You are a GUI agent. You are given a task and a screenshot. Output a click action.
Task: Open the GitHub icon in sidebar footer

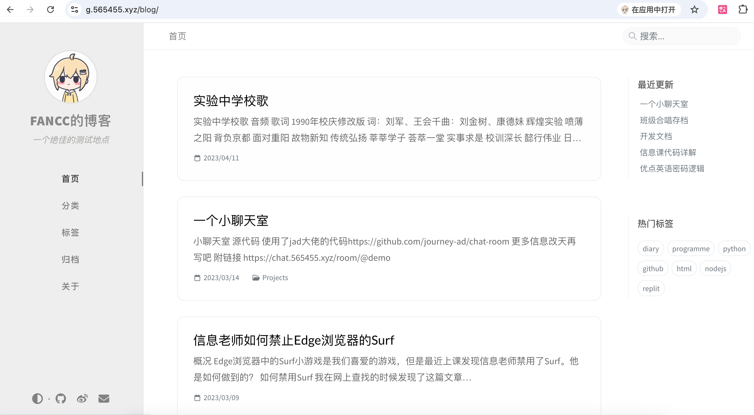[x=61, y=399]
